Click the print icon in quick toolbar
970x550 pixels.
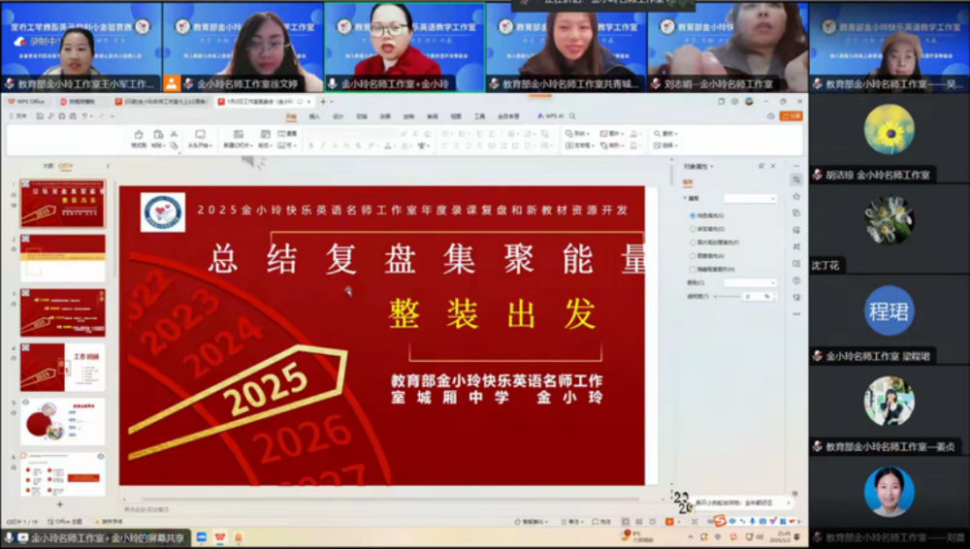tap(62, 115)
